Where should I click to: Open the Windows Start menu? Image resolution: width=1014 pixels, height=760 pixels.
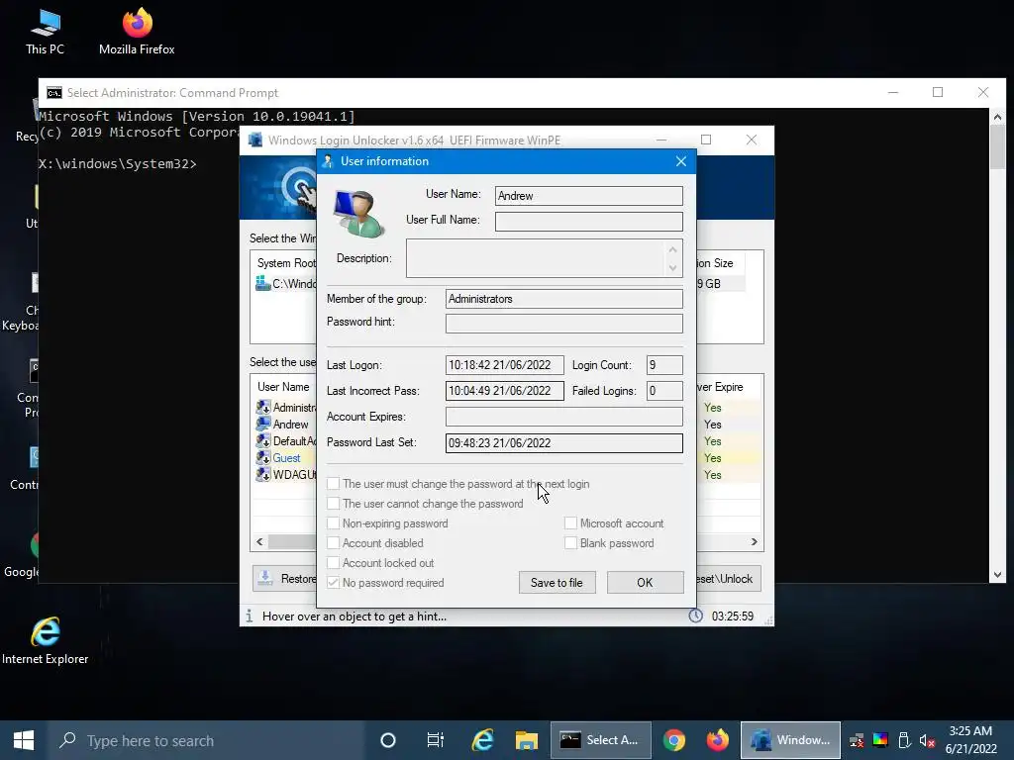tap(24, 740)
